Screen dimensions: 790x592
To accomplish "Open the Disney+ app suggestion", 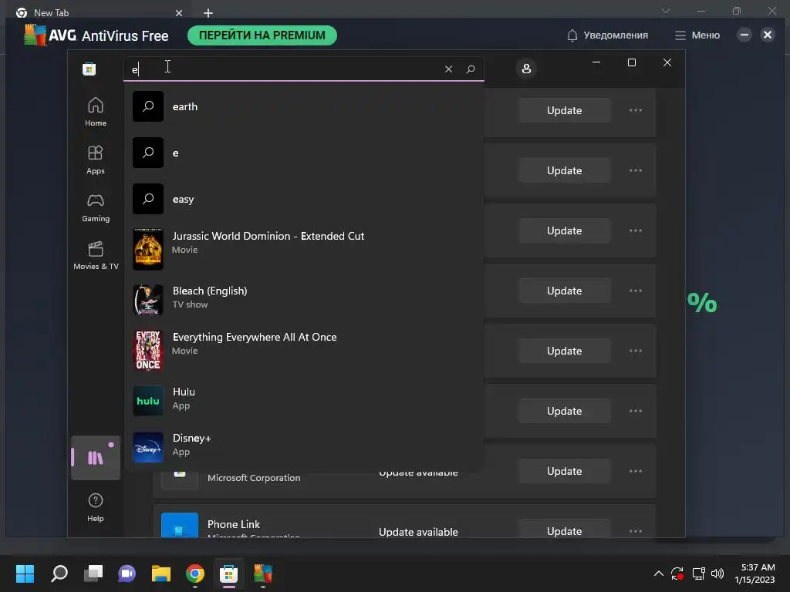I will pos(304,447).
